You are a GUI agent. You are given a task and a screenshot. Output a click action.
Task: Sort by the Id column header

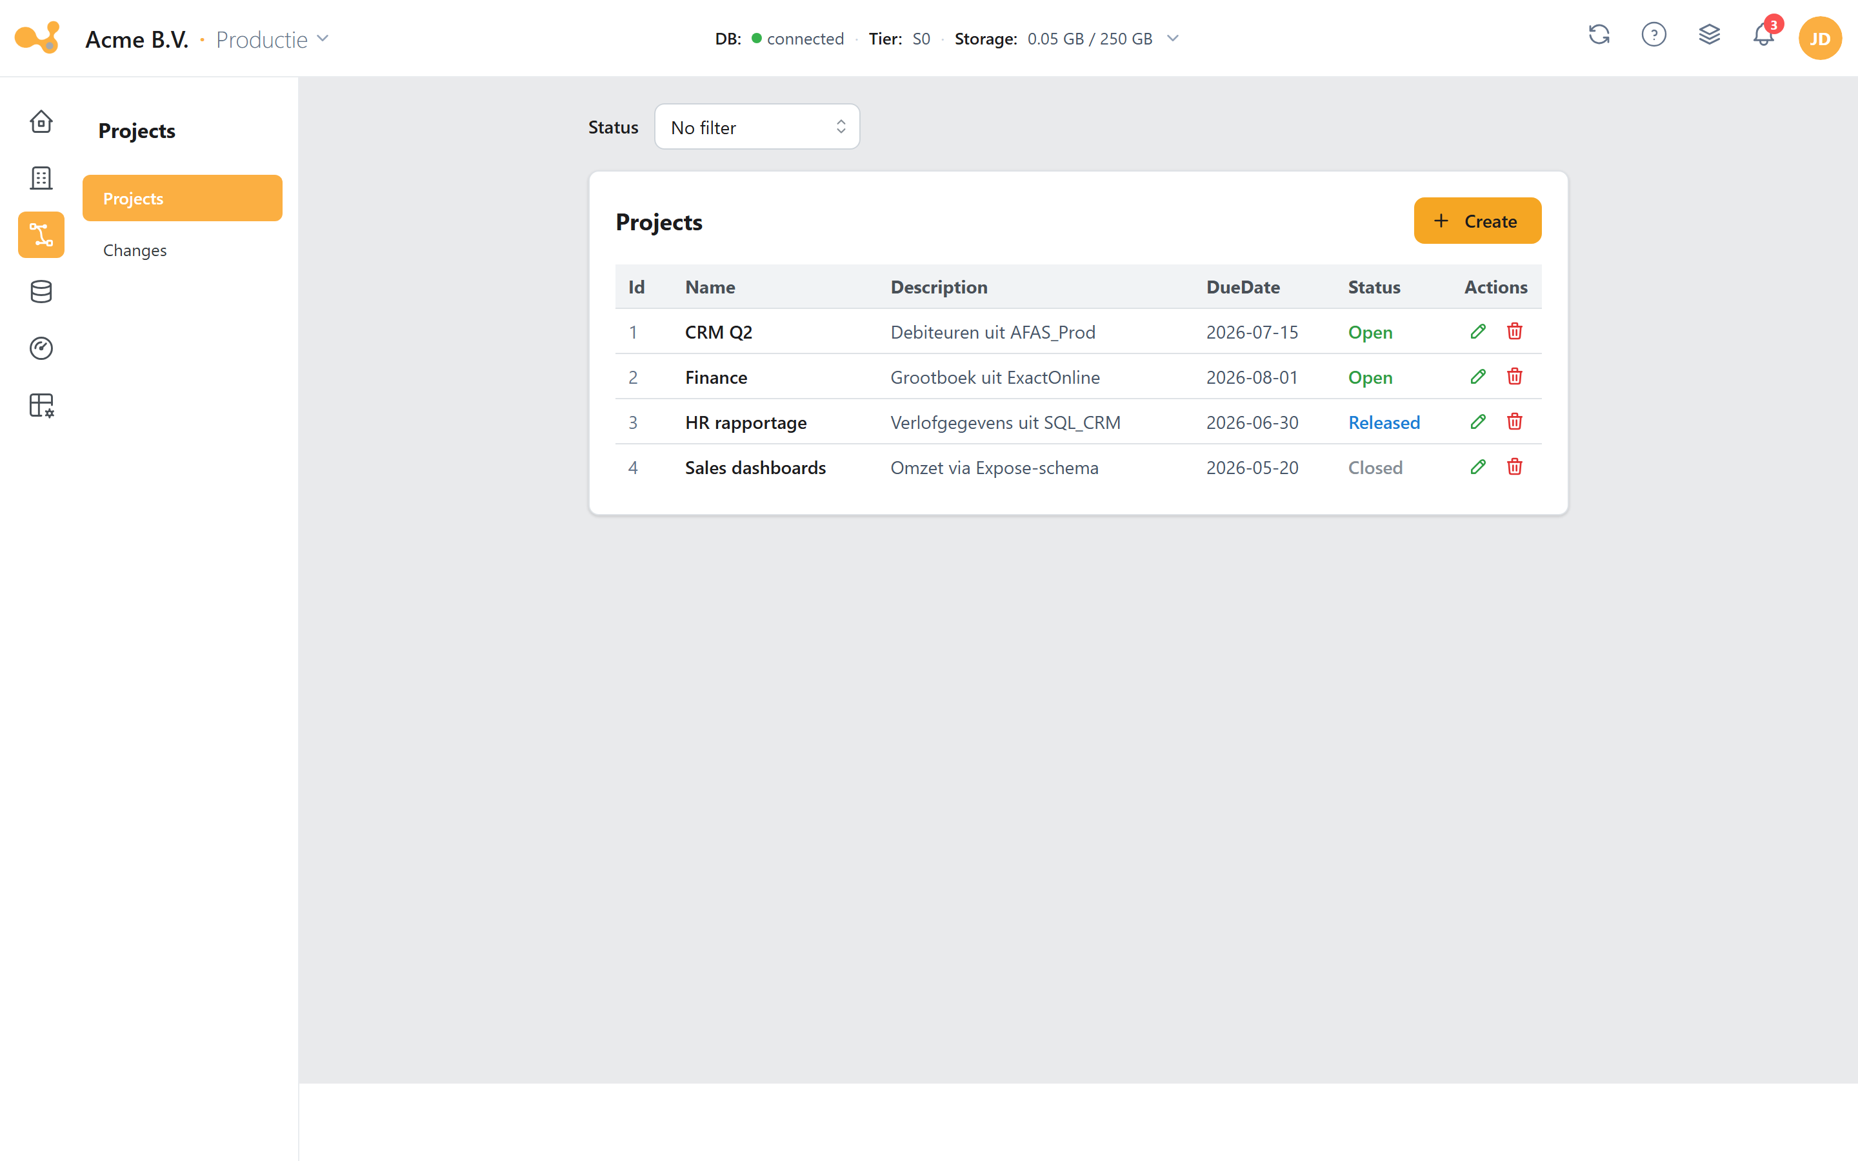pyautogui.click(x=637, y=287)
